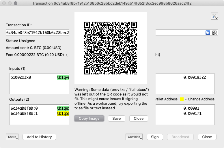Screen dimensions: 224x148
Task: Click the yellow Change Address swatch
Action: tap(182, 99)
